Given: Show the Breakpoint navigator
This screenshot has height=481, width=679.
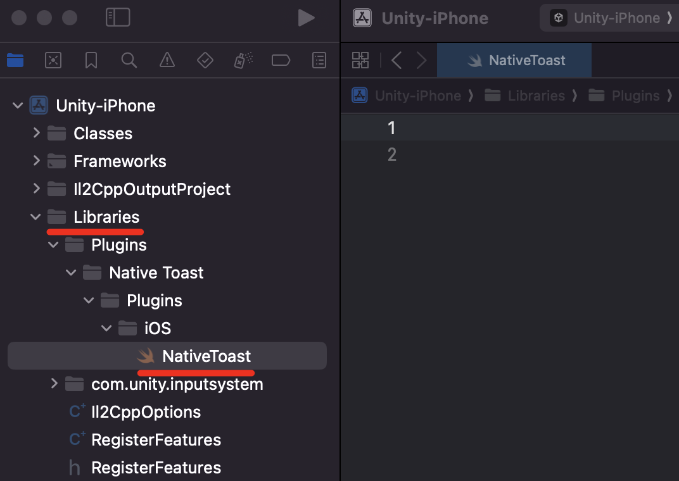Looking at the screenshot, I should pos(281,60).
